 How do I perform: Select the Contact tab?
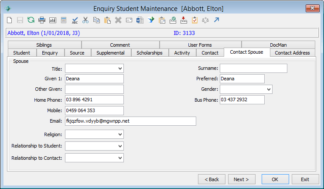[x=210, y=53]
